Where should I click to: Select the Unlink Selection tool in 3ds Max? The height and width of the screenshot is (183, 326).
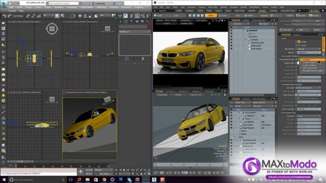(33, 16)
